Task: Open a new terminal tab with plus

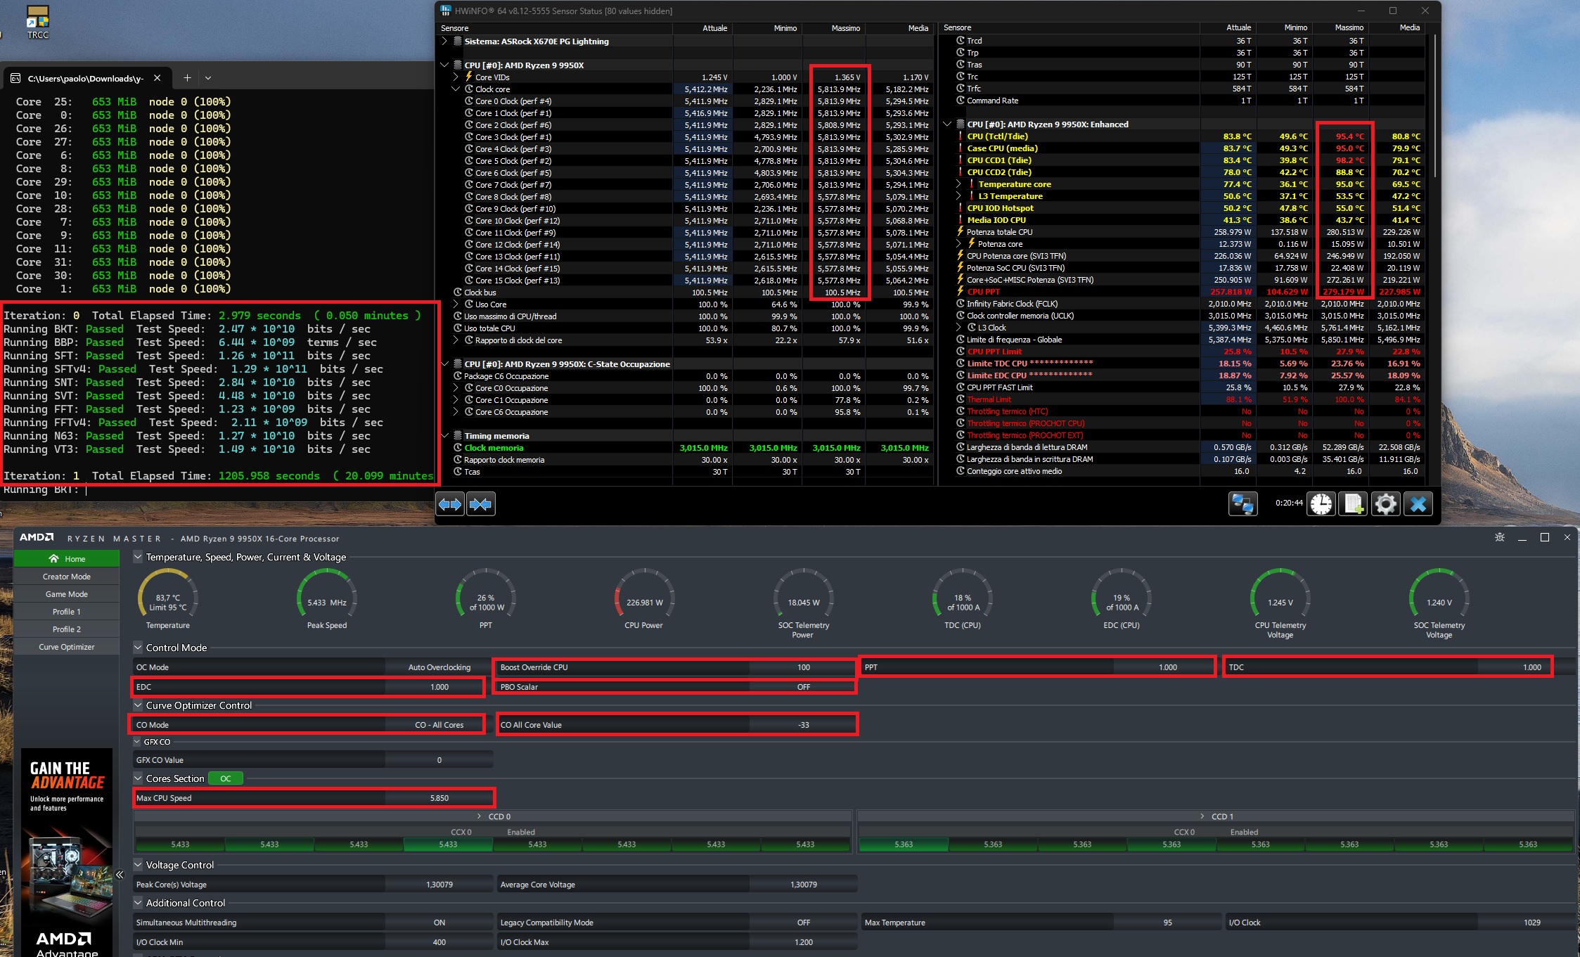Action: [187, 78]
